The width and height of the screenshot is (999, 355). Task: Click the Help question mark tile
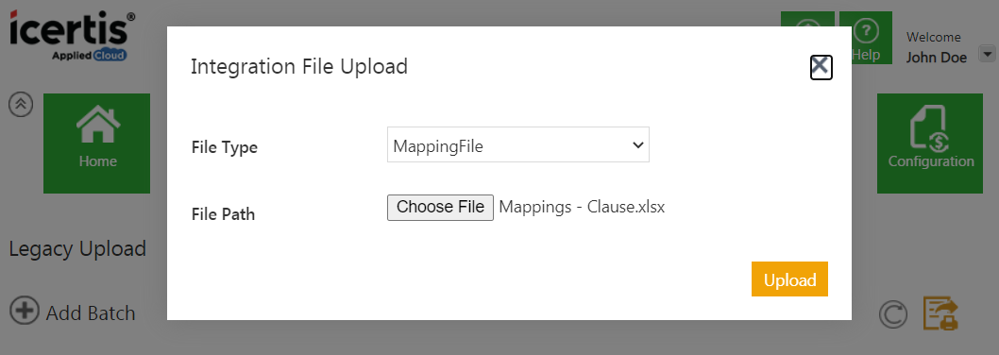[x=865, y=38]
